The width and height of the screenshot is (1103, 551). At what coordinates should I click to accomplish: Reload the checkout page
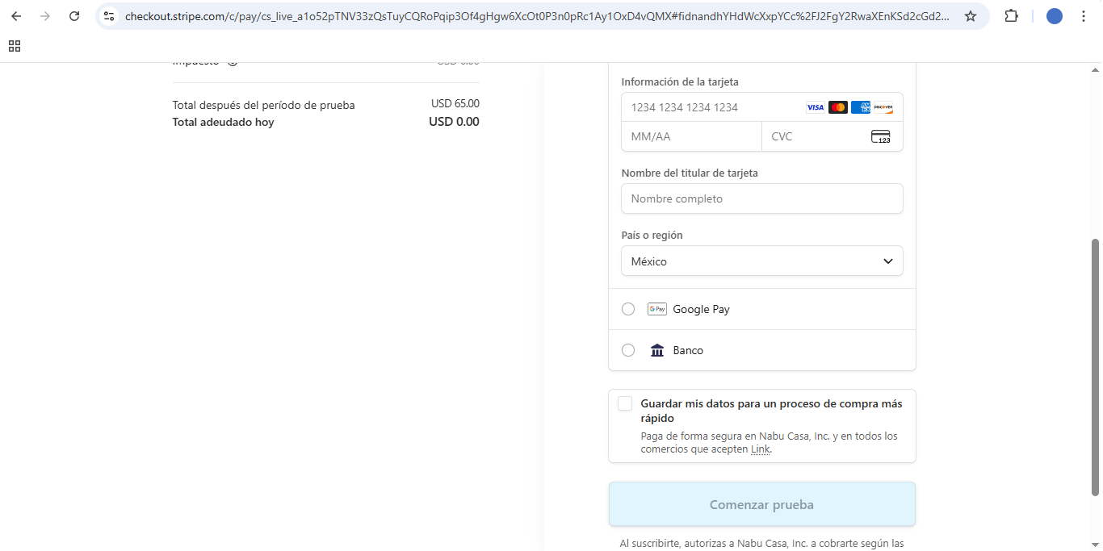click(74, 16)
